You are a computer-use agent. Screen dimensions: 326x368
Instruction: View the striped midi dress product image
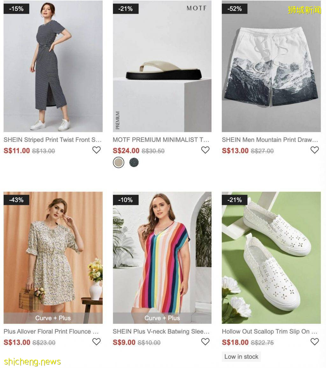(53, 66)
